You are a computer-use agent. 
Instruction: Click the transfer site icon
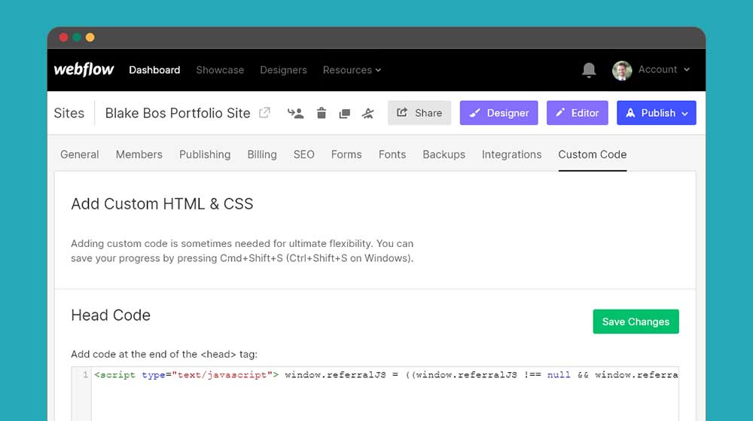tap(295, 113)
